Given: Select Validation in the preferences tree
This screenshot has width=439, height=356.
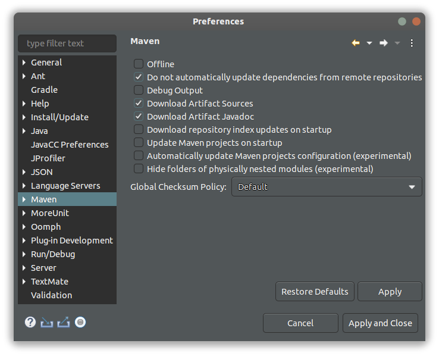Looking at the screenshot, I should 52,295.
